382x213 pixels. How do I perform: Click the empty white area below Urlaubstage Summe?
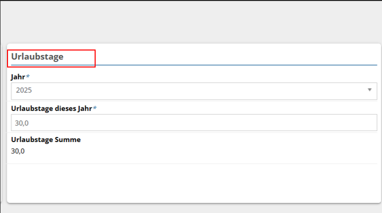[x=190, y=182]
